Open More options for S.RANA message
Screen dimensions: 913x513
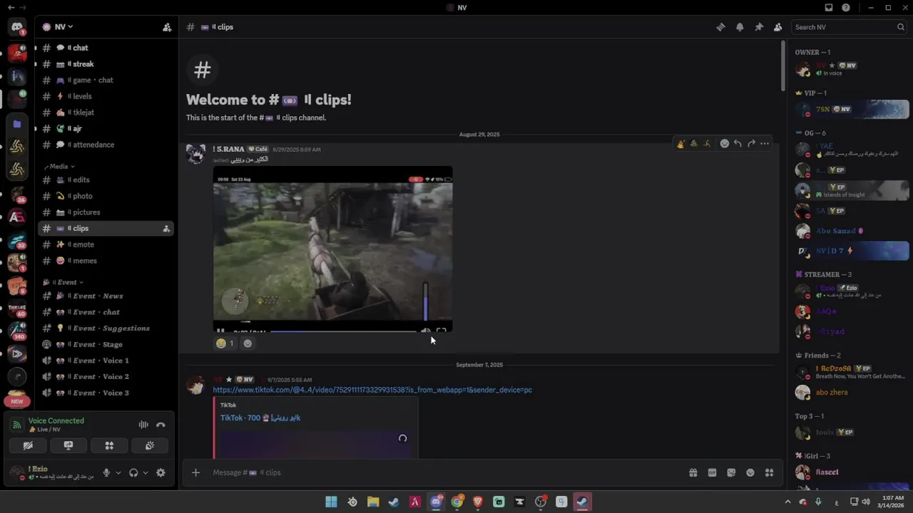pos(765,143)
